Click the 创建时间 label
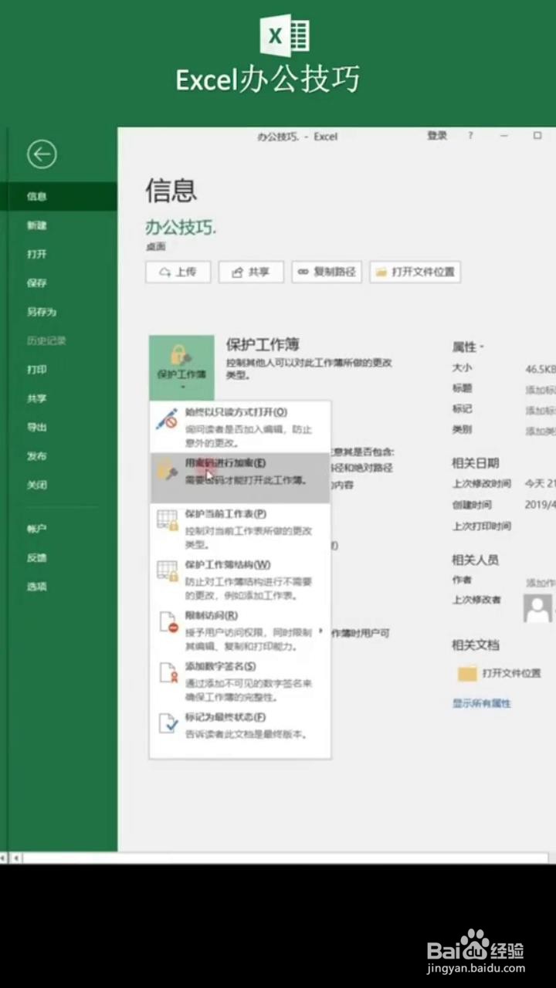Viewport: 556px width, 988px height. [472, 505]
